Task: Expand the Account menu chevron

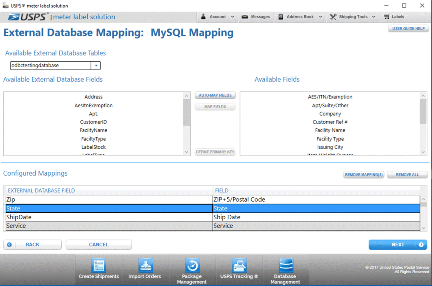Action: [232, 17]
